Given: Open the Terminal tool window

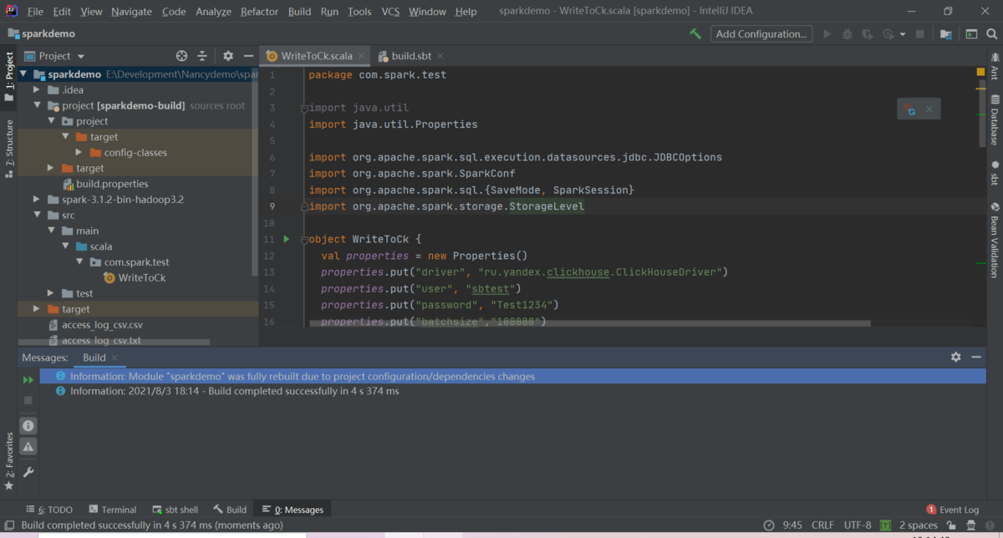Looking at the screenshot, I should 112,510.
